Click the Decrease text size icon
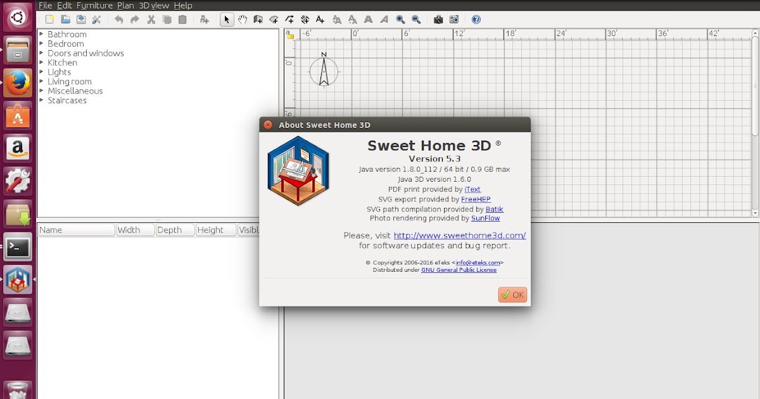760x399 pixels. coord(353,20)
